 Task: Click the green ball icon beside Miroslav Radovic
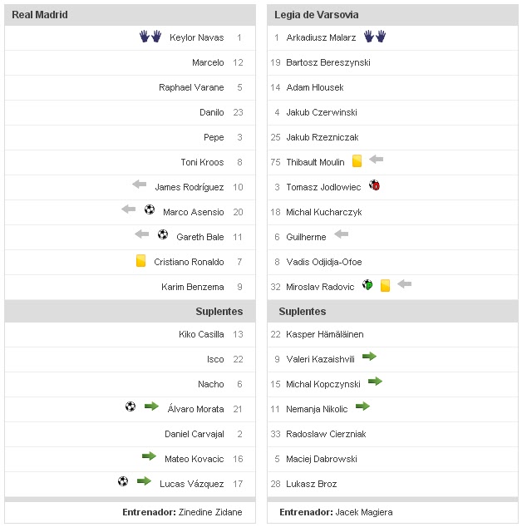pyautogui.click(x=367, y=285)
